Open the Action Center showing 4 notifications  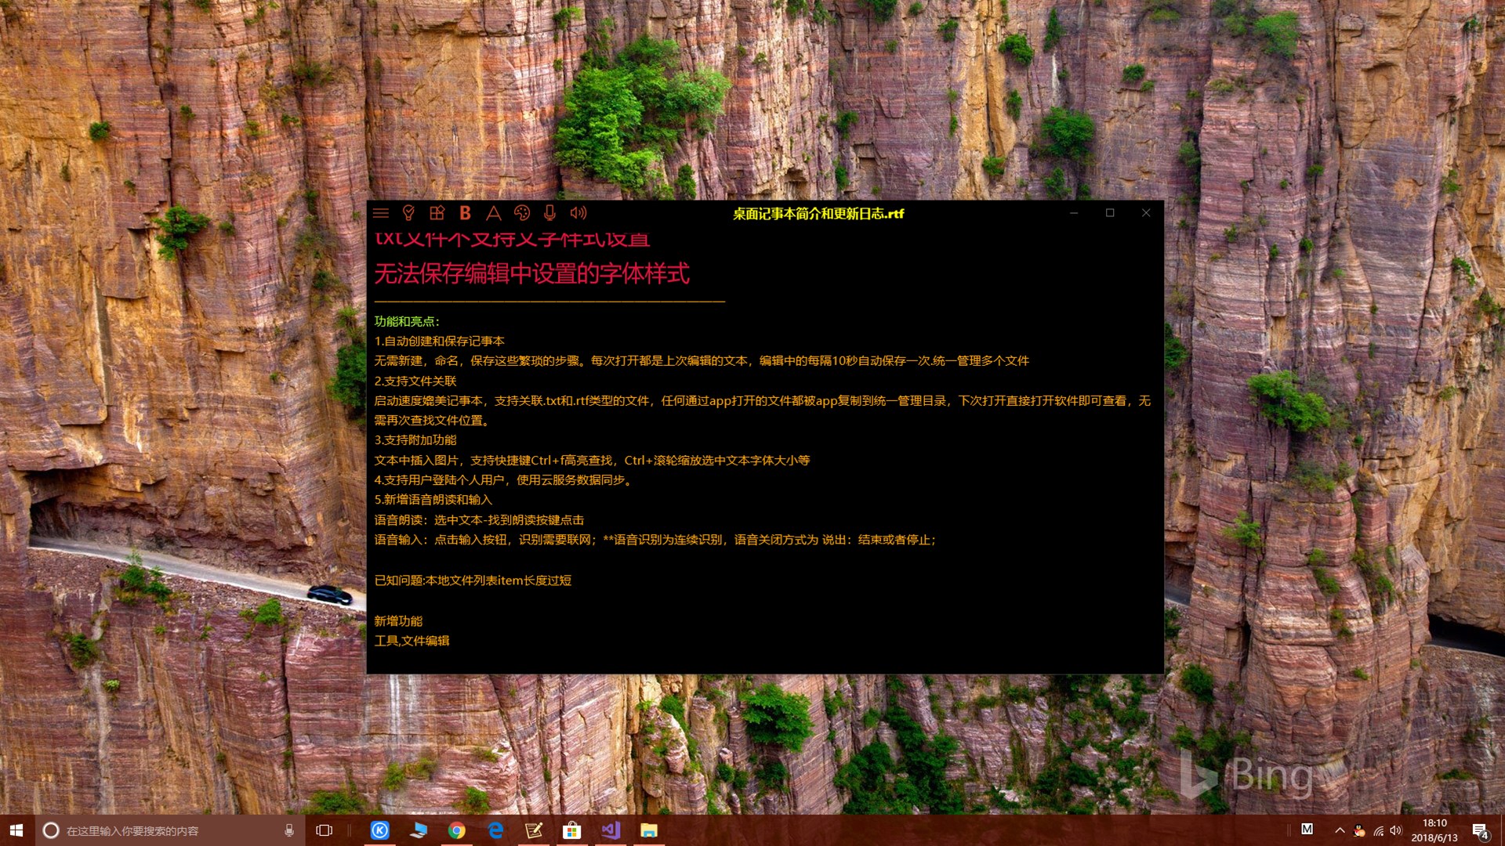click(x=1480, y=830)
